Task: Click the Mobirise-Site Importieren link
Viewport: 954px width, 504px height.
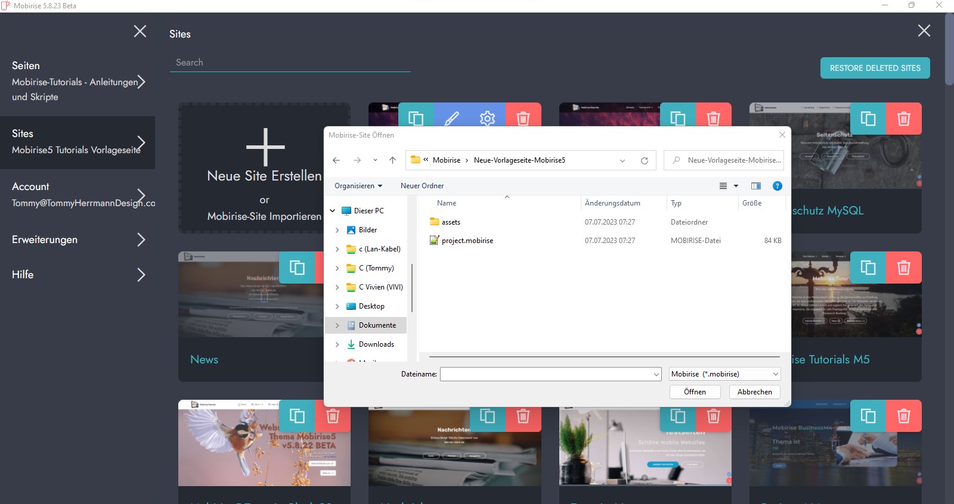Action: point(264,216)
